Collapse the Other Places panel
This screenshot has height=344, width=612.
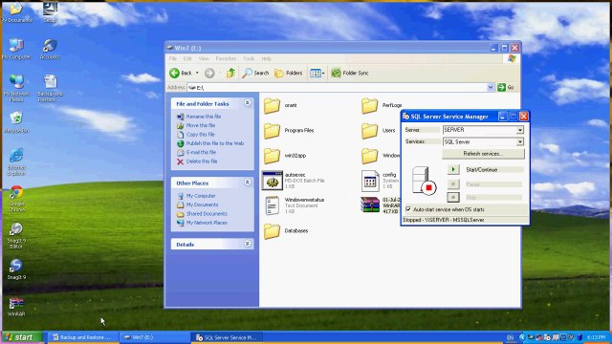248,183
